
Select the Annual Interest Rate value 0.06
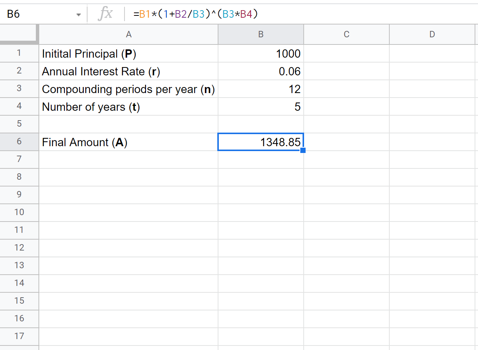261,71
